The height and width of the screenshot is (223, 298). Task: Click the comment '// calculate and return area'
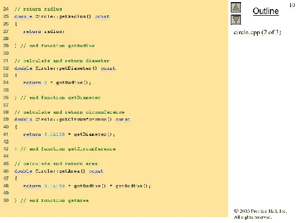56,163
